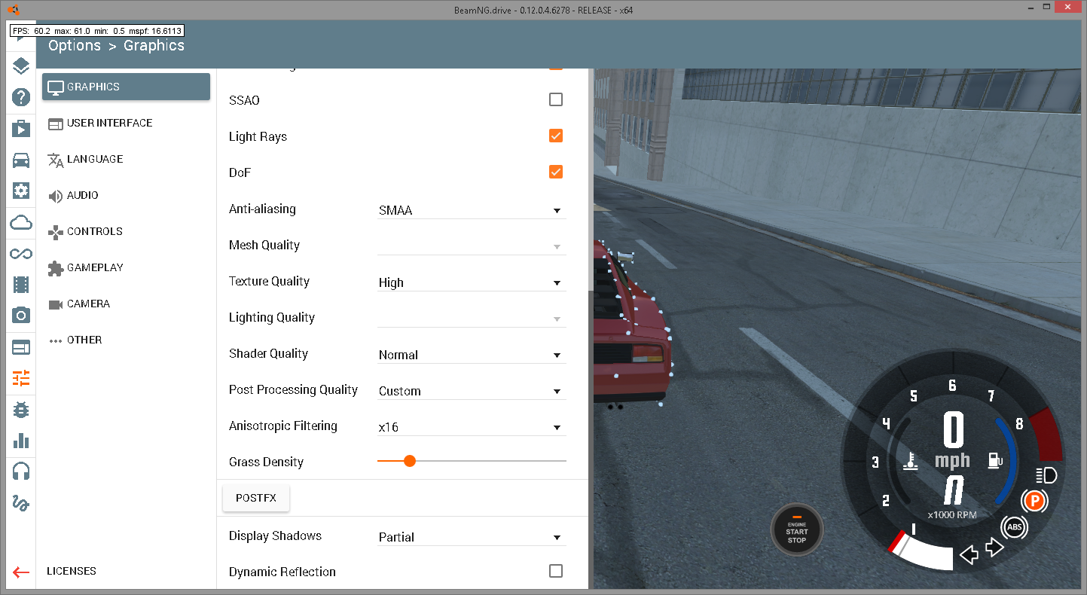Click the headlights indicator on tachometer

[x=1047, y=474]
